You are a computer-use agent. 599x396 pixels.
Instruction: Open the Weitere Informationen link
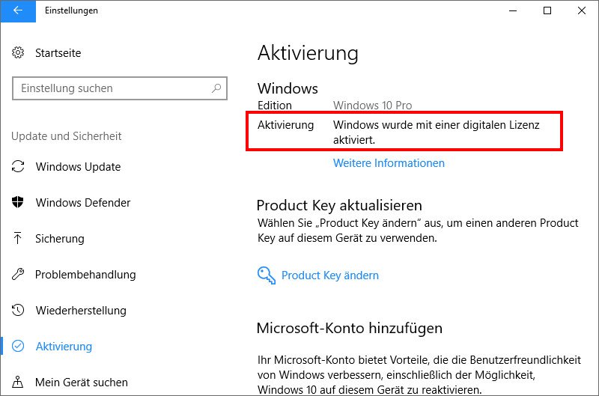(x=389, y=163)
